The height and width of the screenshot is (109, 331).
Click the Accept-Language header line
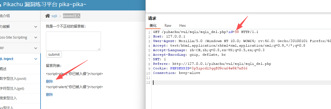[x=209, y=50]
